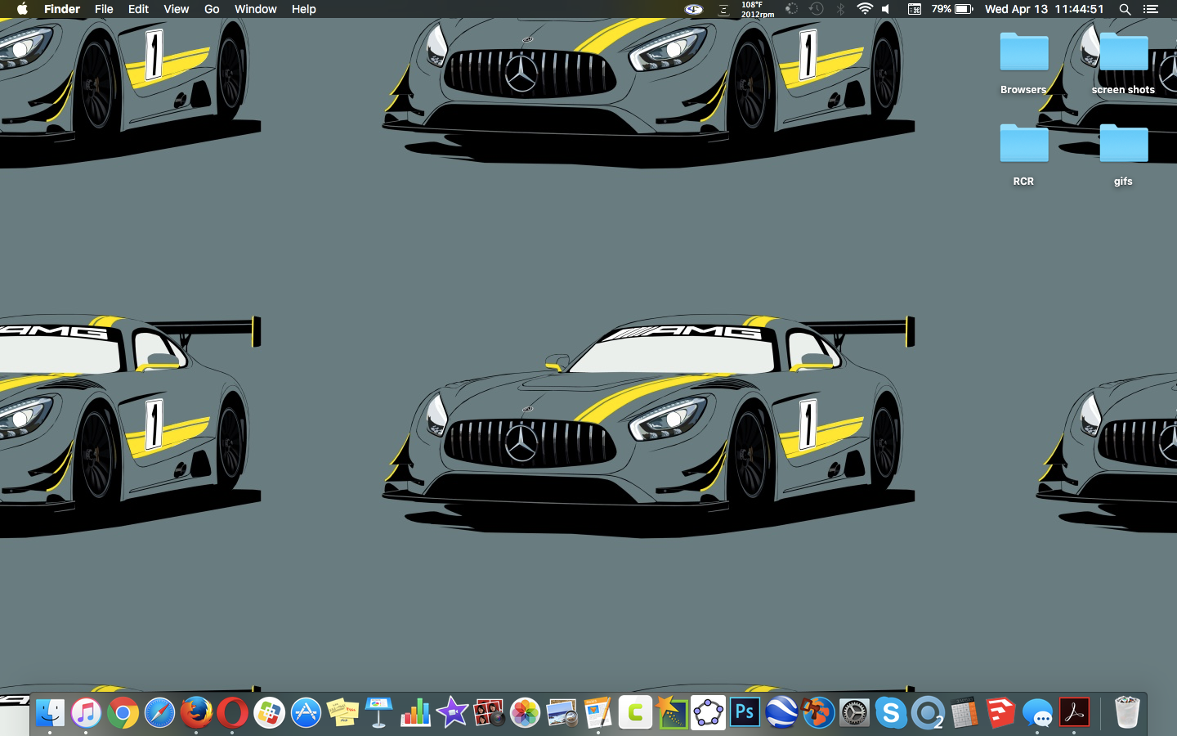Open Messages blue speech bubble icon
The width and height of the screenshot is (1177, 736).
pos(1037,713)
